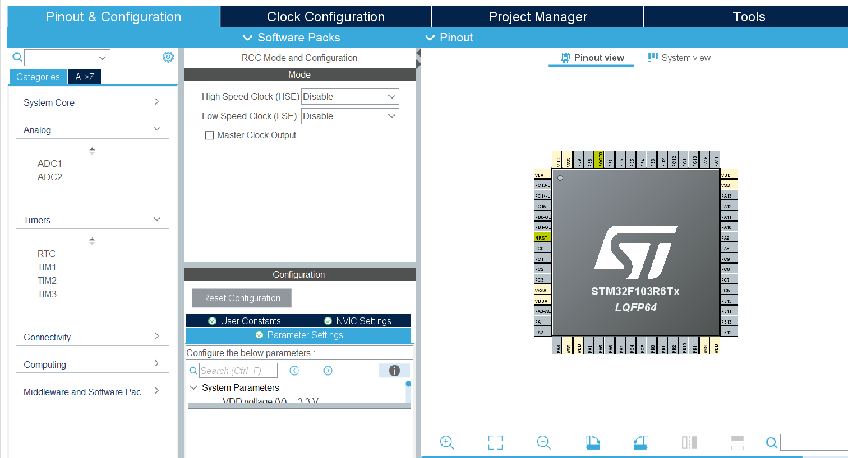Open the Software Packs menu
The height and width of the screenshot is (458, 848).
point(292,38)
